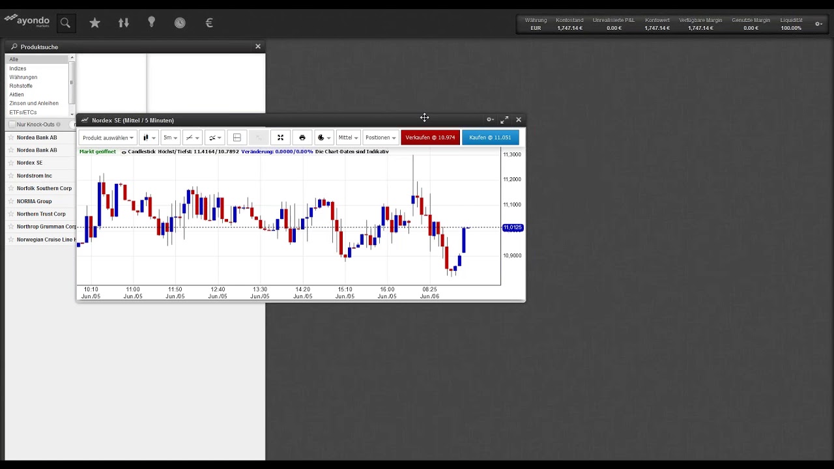Open candlestick chart type dropdown

[149, 137]
